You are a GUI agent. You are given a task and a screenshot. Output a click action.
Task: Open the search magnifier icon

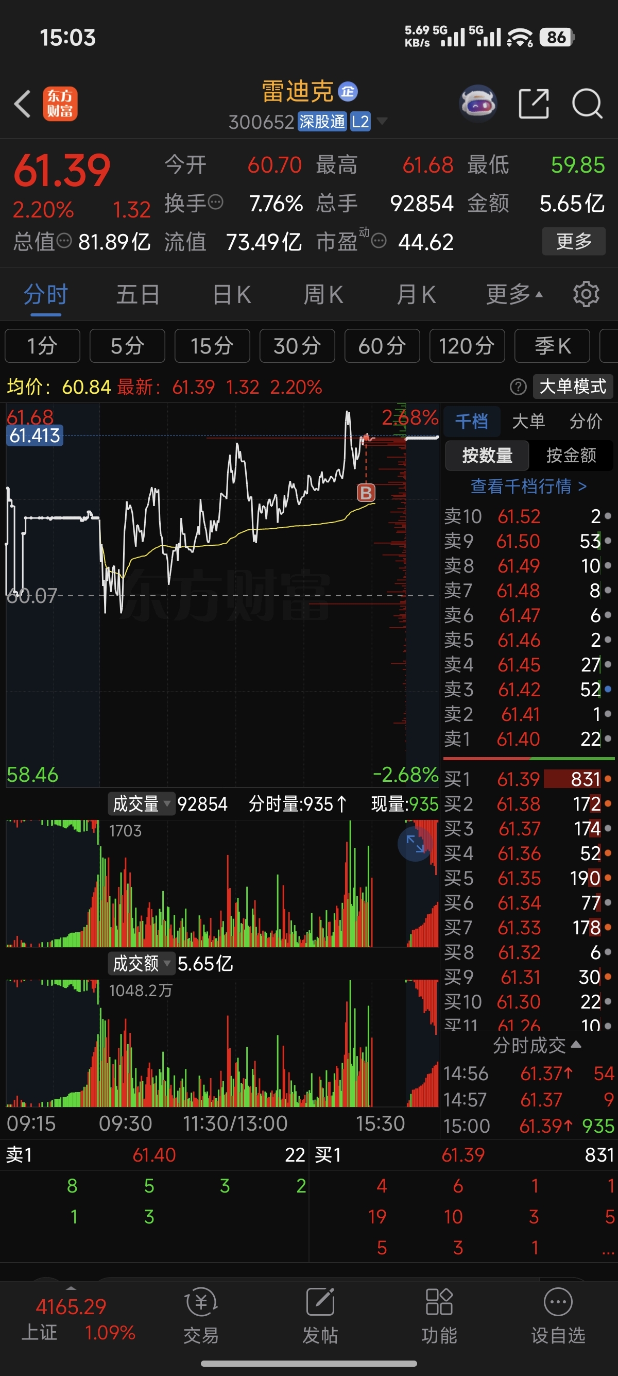click(587, 103)
